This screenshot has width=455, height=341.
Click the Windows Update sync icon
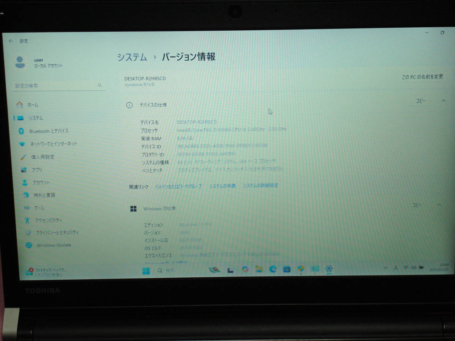29,245
